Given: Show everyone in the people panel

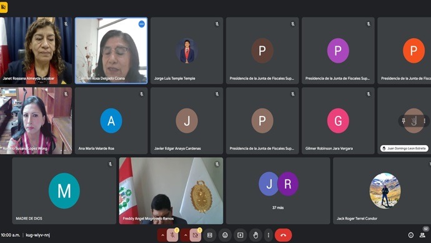Looking at the screenshot, I should pyautogui.click(x=422, y=235).
